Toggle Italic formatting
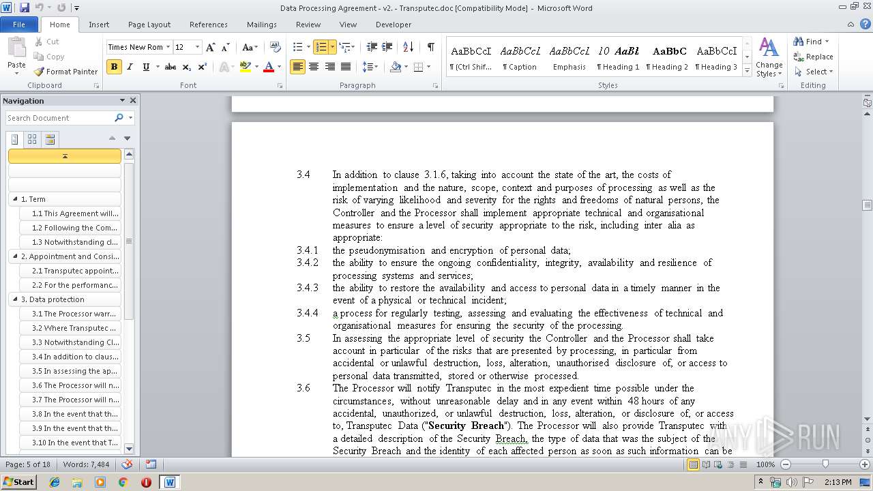Viewport: 873px width, 491px height. pos(130,67)
